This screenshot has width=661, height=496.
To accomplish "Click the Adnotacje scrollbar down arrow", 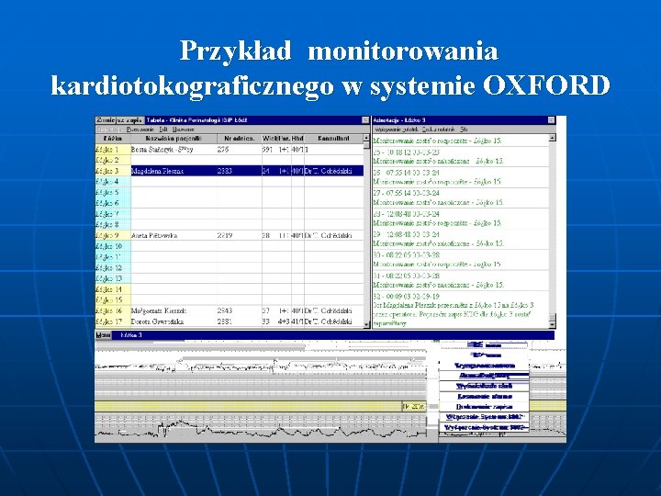I will [x=553, y=324].
